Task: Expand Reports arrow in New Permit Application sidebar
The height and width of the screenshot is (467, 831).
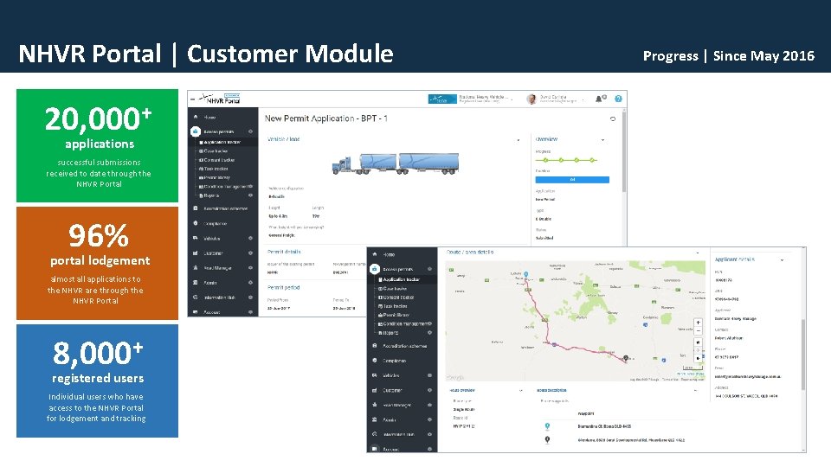Action: (x=250, y=195)
